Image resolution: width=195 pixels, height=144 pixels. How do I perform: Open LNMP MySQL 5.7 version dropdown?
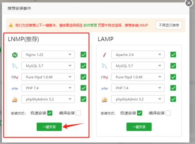point(48,66)
